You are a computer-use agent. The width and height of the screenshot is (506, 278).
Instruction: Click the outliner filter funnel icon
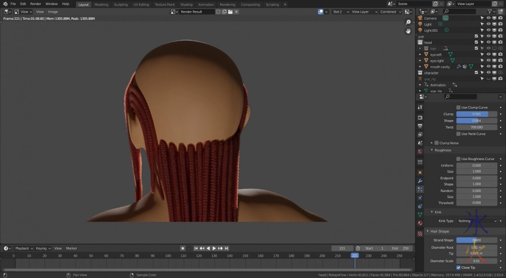pos(490,11)
